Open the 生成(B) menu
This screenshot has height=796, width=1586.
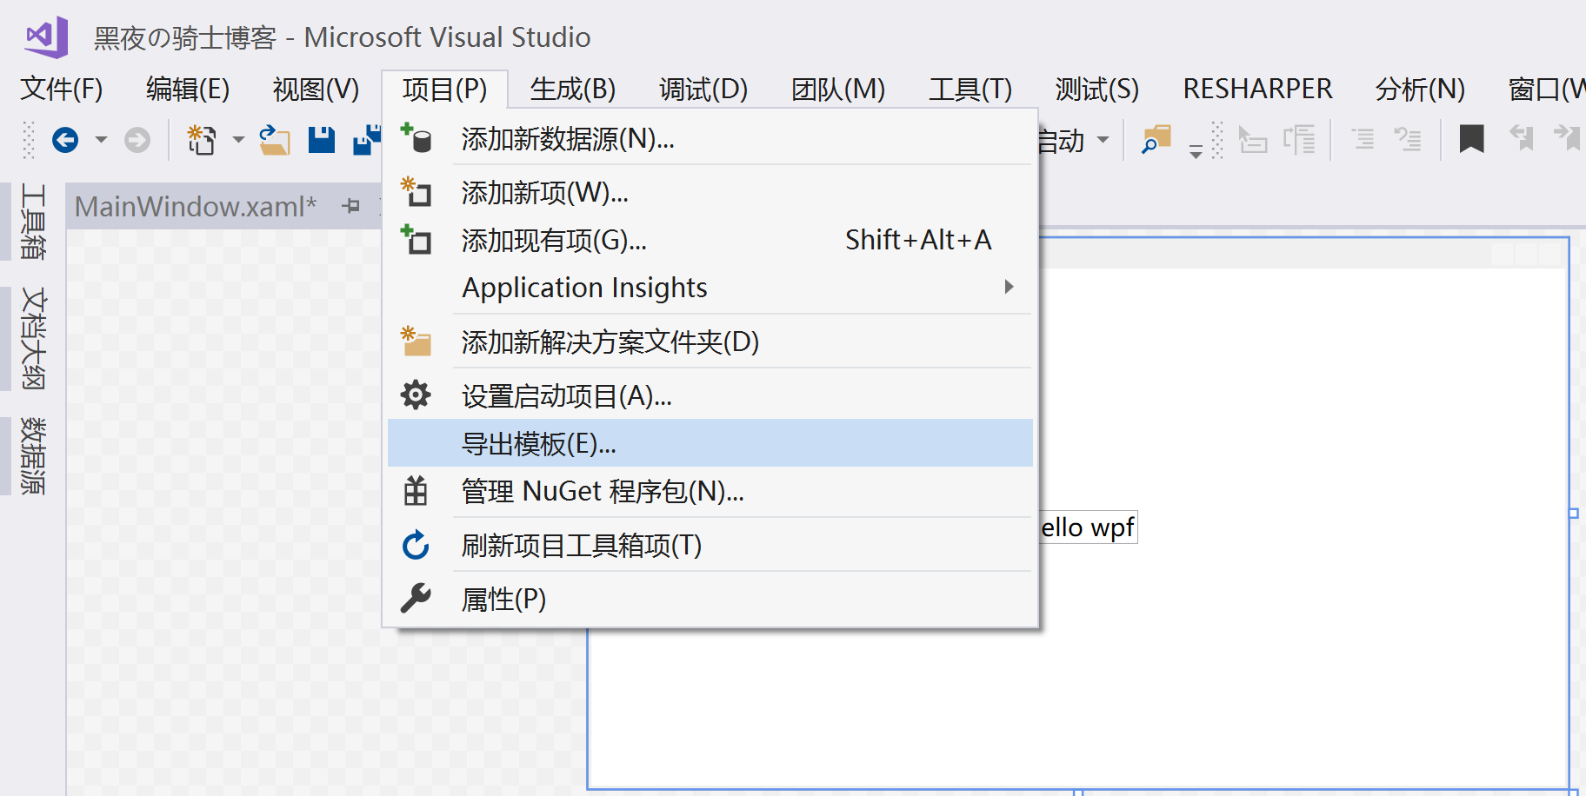[572, 89]
